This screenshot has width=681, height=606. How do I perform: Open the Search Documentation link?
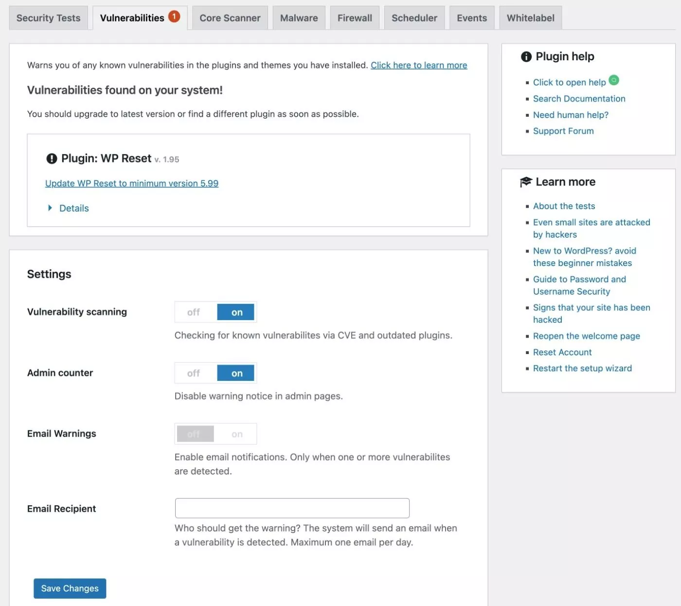[579, 99]
